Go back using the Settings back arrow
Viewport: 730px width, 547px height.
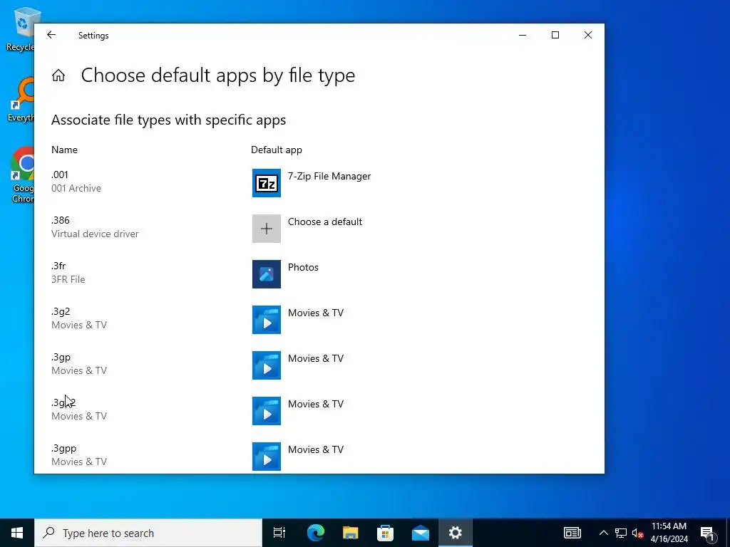[x=51, y=35]
